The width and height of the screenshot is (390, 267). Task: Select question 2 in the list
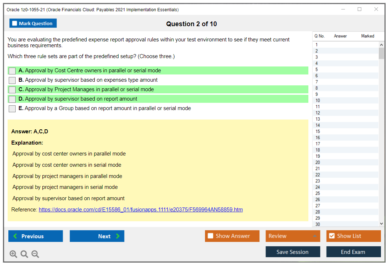(345, 51)
